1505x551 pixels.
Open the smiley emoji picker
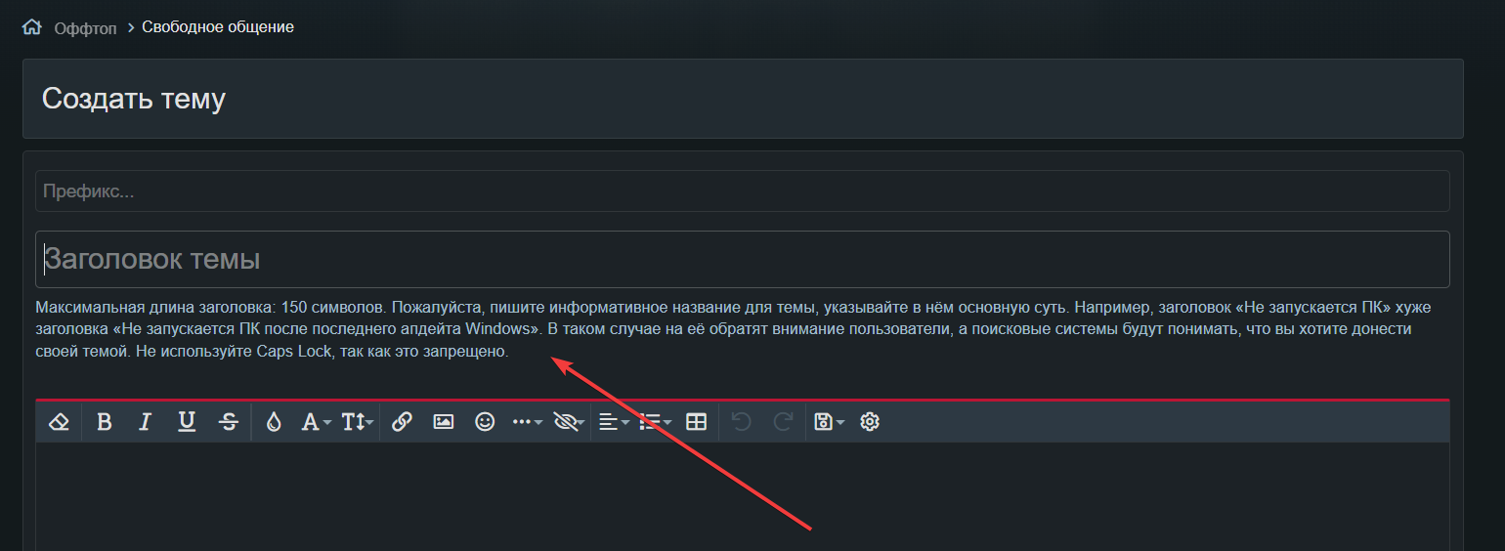tap(485, 422)
